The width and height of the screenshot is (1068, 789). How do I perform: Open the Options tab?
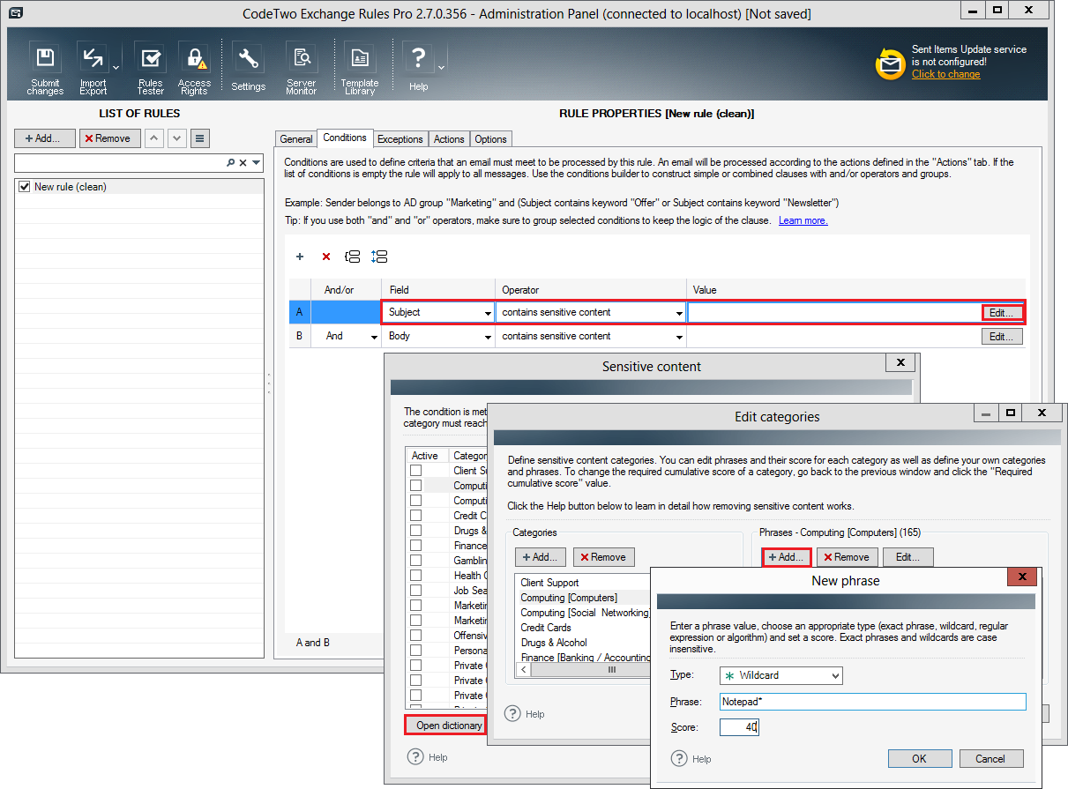(490, 139)
